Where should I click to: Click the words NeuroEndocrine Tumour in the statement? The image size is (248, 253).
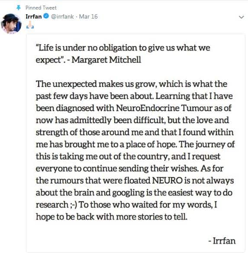pyautogui.click(x=164, y=108)
